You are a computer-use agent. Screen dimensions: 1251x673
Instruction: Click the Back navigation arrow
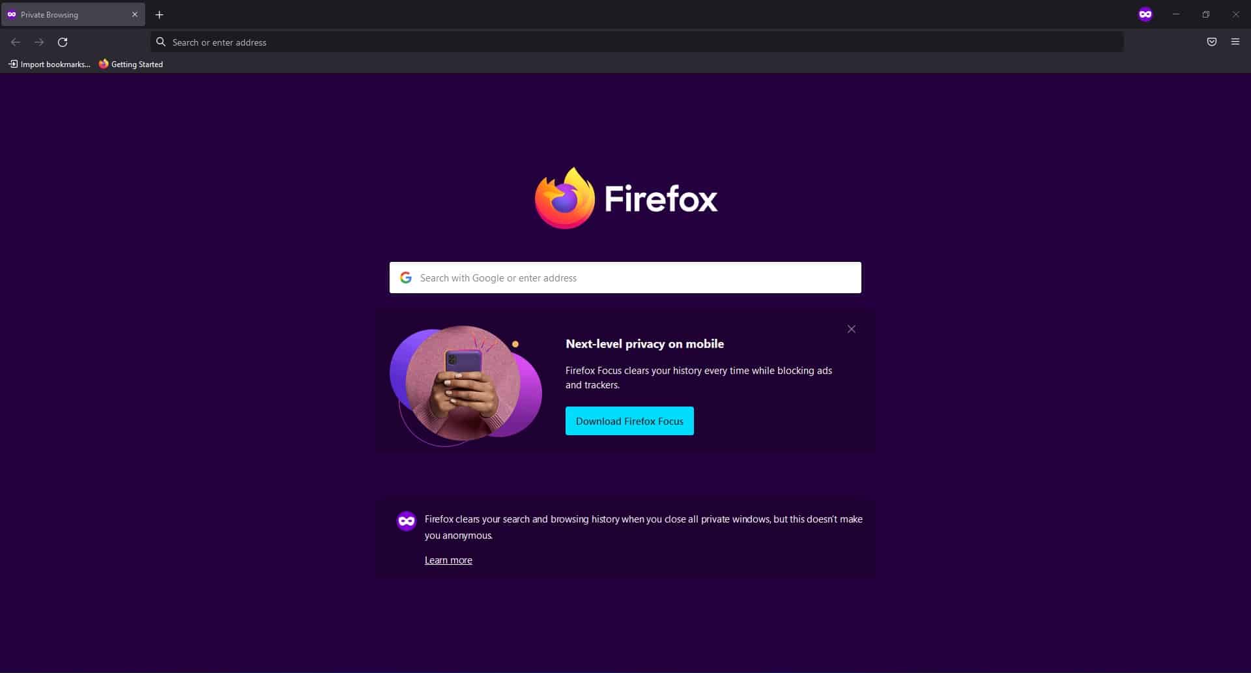click(x=16, y=42)
